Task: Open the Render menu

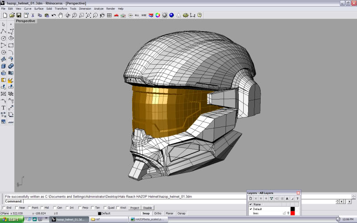Action: pyautogui.click(x=111, y=8)
